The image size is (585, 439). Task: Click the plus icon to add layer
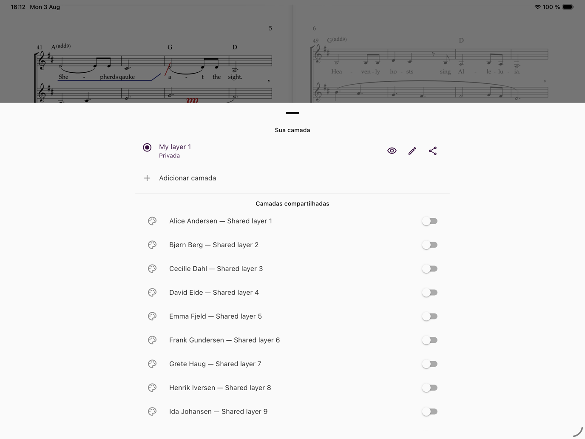pos(147,178)
